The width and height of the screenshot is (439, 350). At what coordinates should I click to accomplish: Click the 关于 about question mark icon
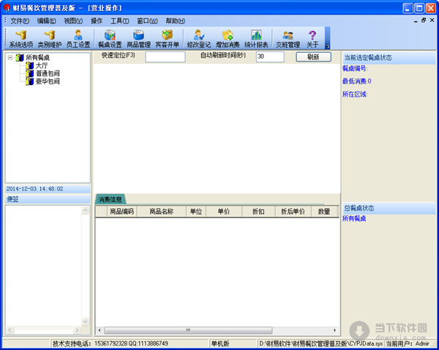(312, 38)
